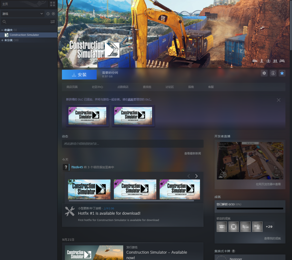Open the 讨论区 discussions tab
292x260 pixels.
pyautogui.click(x=170, y=87)
